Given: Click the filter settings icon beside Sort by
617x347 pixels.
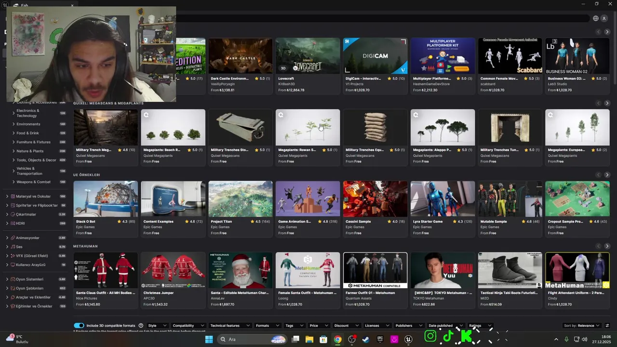Looking at the screenshot, I should [607, 325].
